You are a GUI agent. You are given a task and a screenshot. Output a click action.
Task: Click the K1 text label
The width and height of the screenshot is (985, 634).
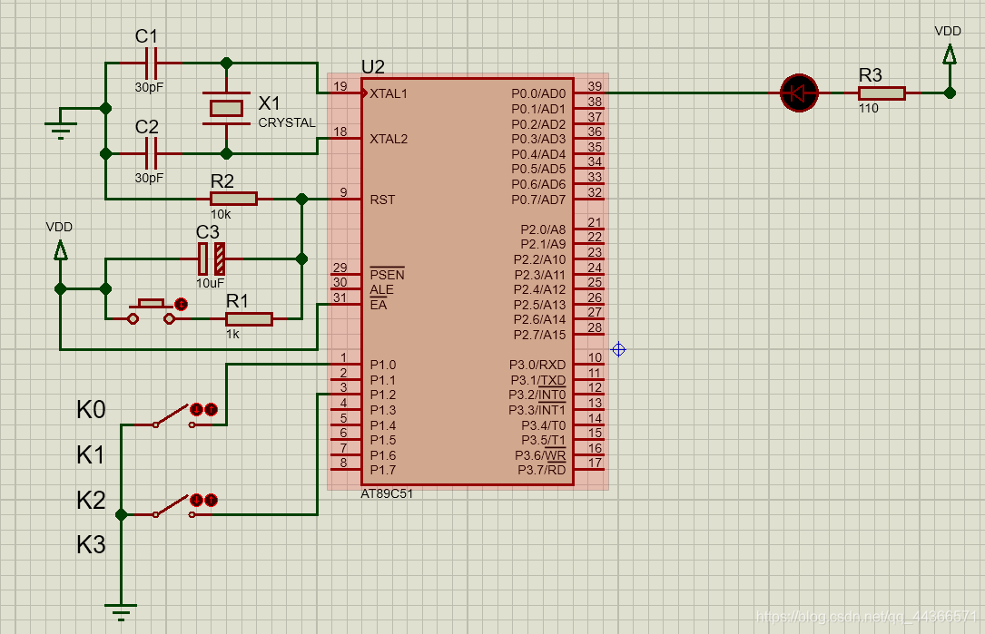coord(91,454)
